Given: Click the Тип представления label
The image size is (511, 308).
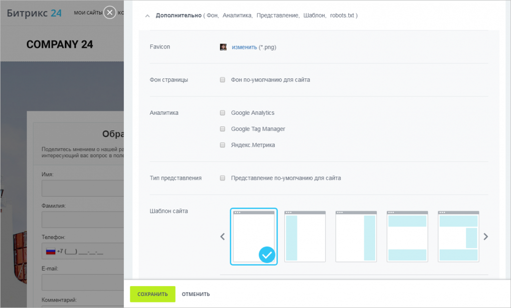Looking at the screenshot, I should click(176, 178).
